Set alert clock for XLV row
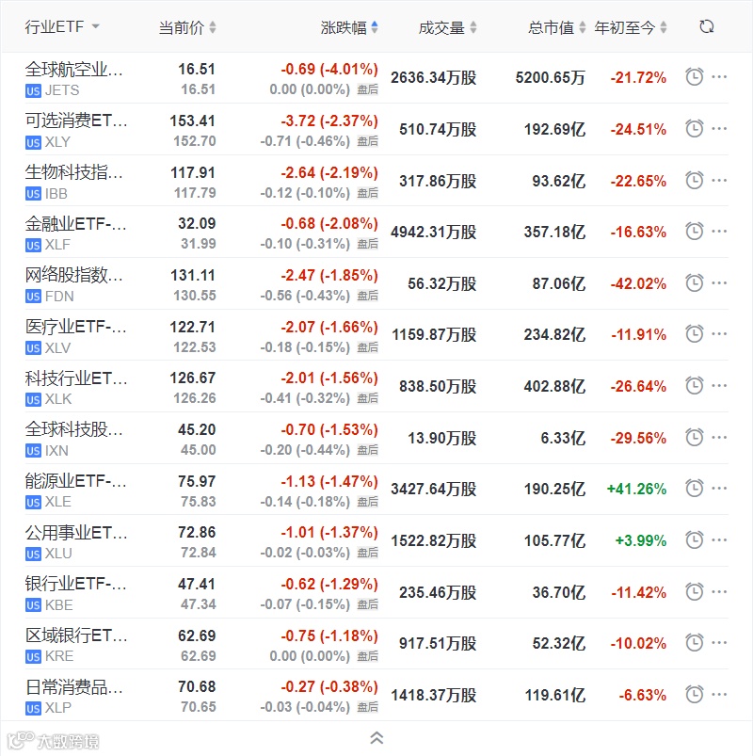753x756 pixels. coord(695,334)
